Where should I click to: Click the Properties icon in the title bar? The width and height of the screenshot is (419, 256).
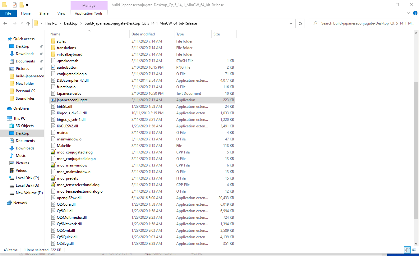[14, 5]
